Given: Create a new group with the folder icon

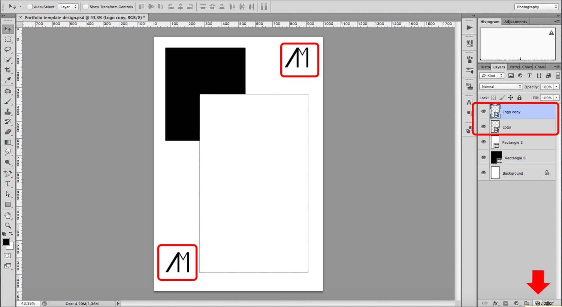Looking at the screenshot, I should (x=526, y=303).
